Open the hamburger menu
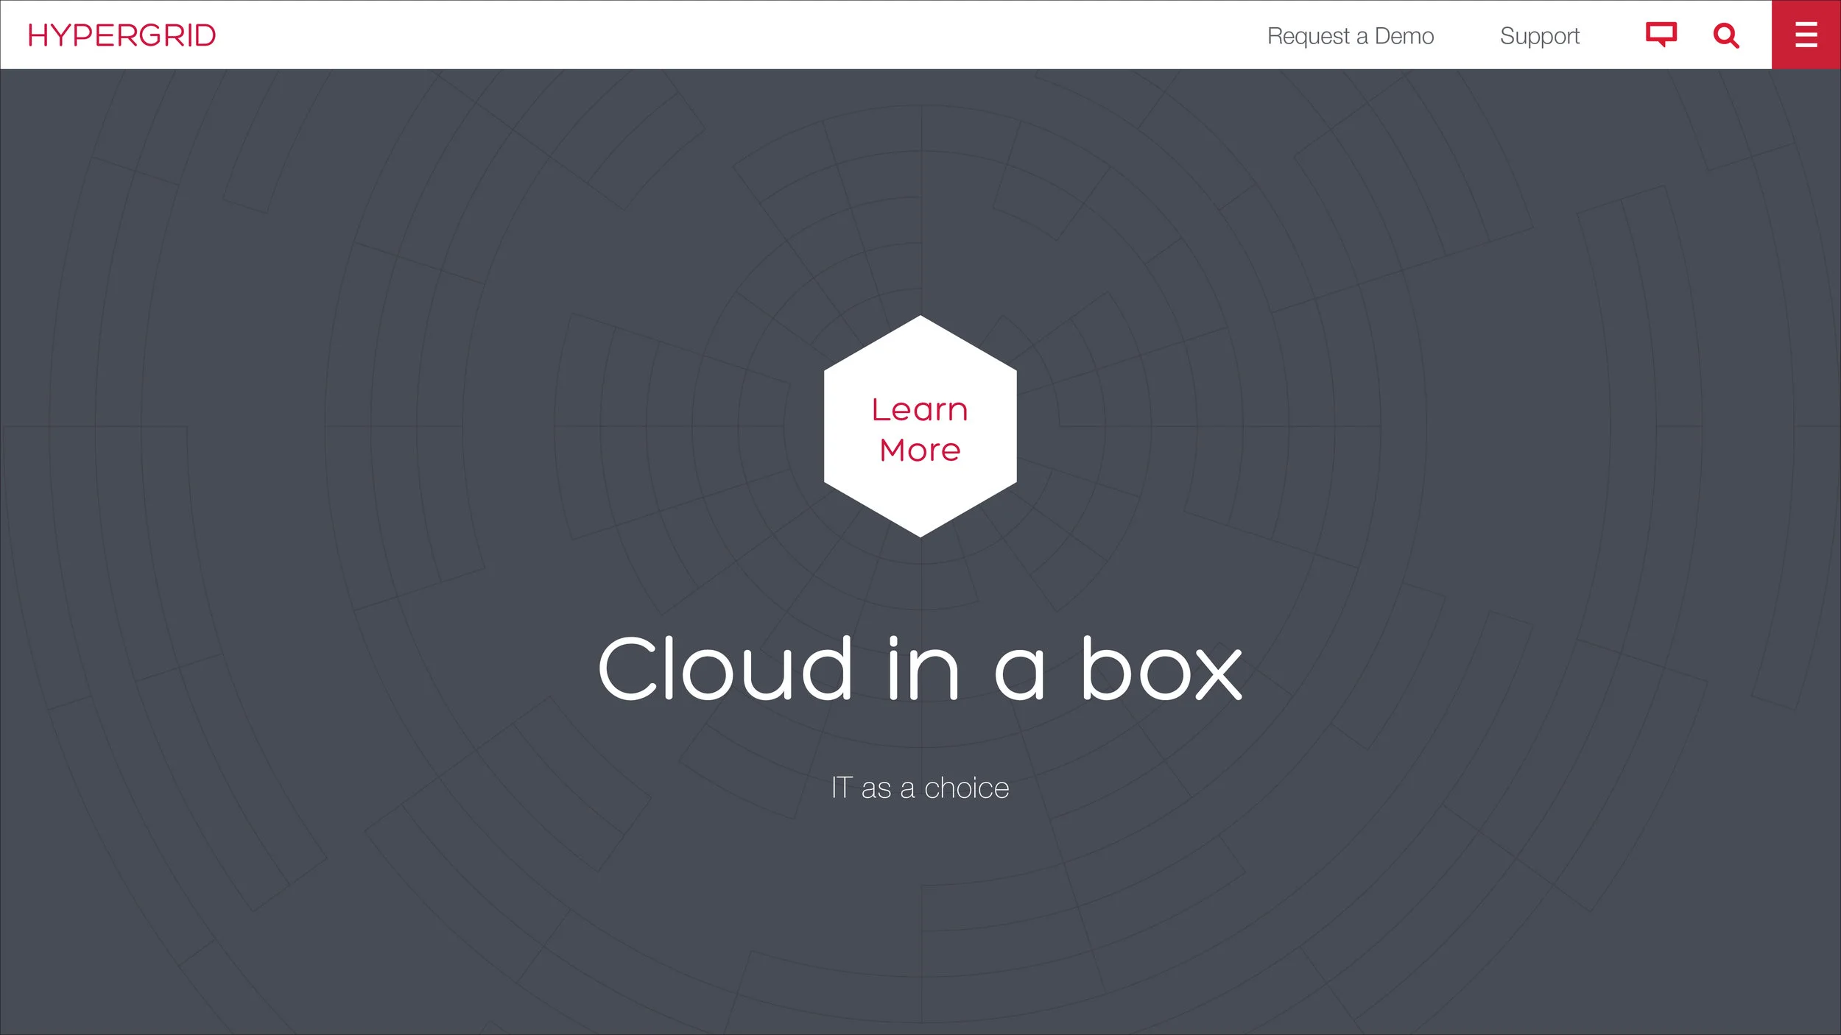Screen dimensions: 1841x1035 (1806, 35)
